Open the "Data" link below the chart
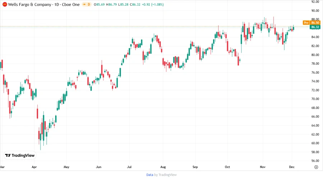323x179 pixels. pyautogui.click(x=150, y=175)
